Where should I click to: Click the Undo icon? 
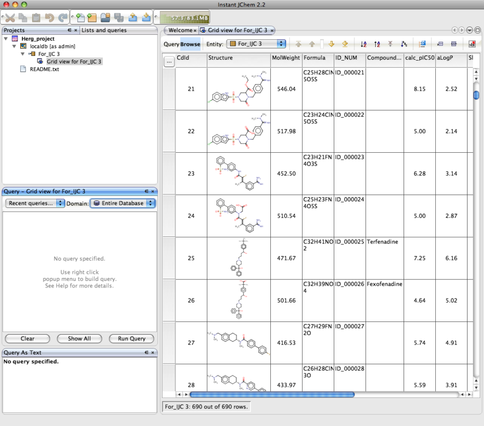[x=49, y=17]
